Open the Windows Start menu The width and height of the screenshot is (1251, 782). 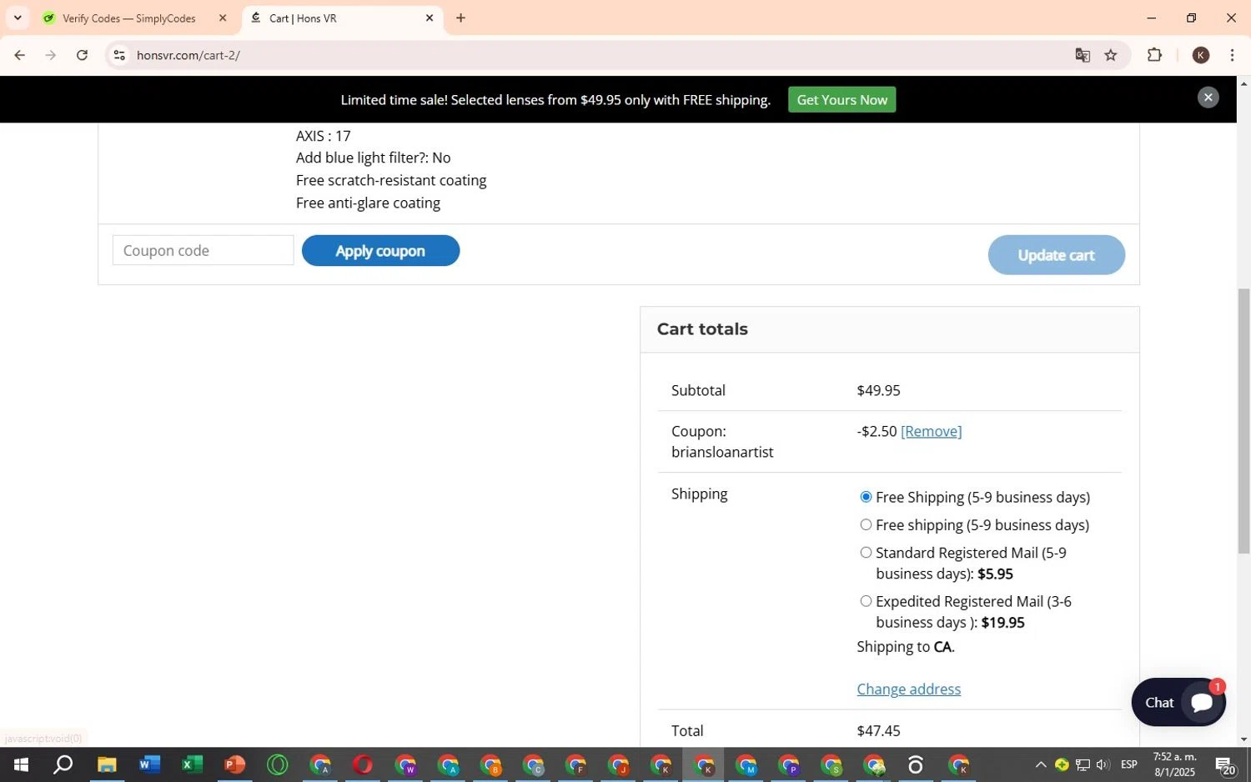pyautogui.click(x=21, y=764)
